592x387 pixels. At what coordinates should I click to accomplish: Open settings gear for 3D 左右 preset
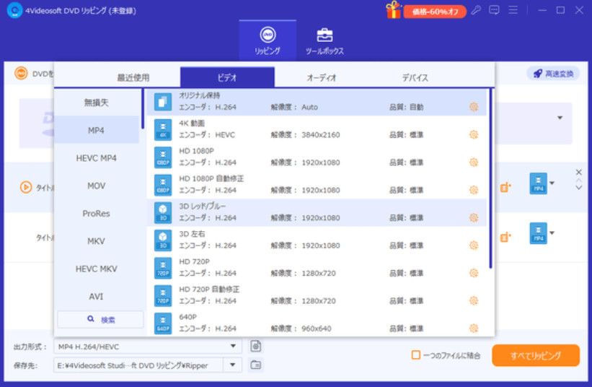474,245
